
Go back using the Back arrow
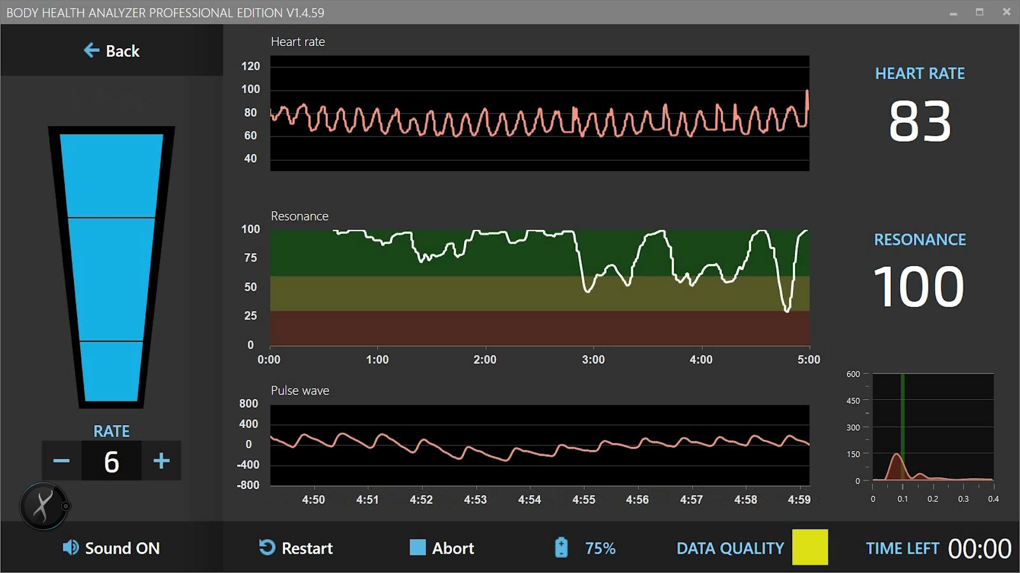click(112, 51)
